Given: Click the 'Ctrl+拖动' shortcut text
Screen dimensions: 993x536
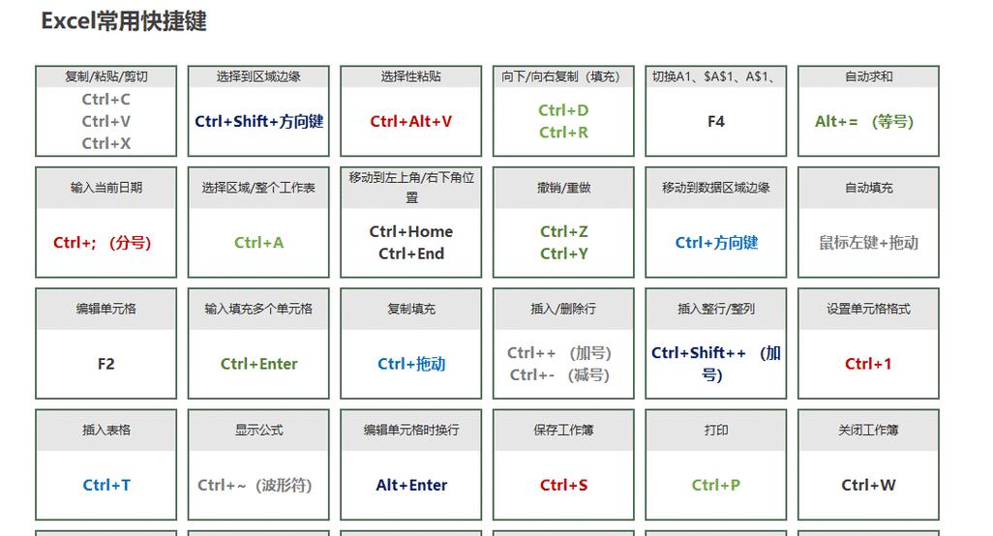Looking at the screenshot, I should [411, 364].
